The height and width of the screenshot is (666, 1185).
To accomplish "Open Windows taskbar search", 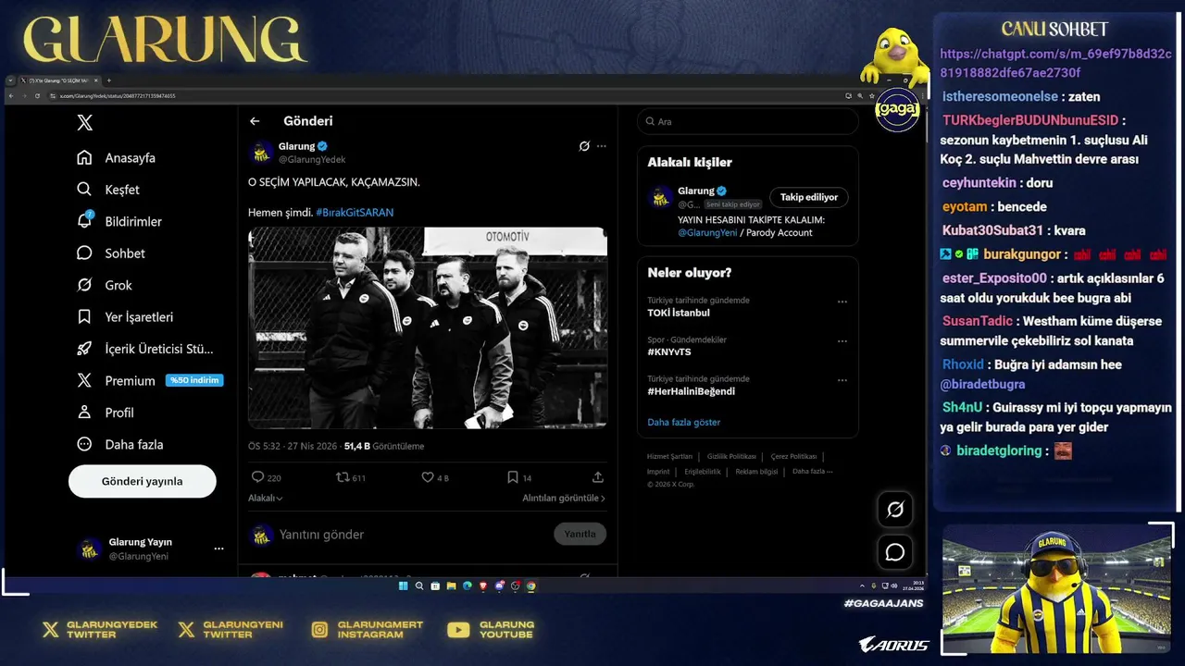I will click(419, 586).
